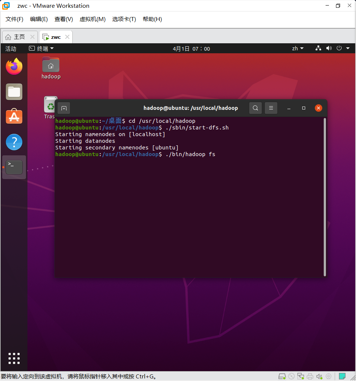Click the terminal title hadoop@ubuntu: /usr/local/hadoop
The width and height of the screenshot is (356, 381).
point(191,108)
